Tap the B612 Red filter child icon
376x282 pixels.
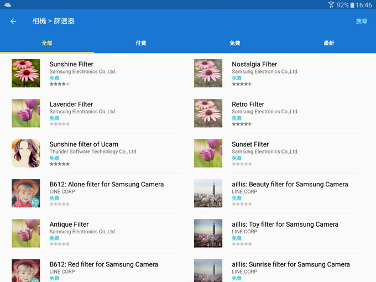pos(26,270)
